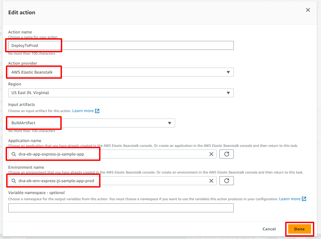Viewport: 321px width, 239px height.
Task: Refresh the Application name list
Action: [x=226, y=154]
